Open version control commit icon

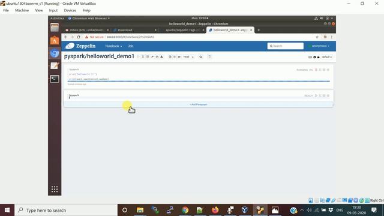(x=170, y=56)
